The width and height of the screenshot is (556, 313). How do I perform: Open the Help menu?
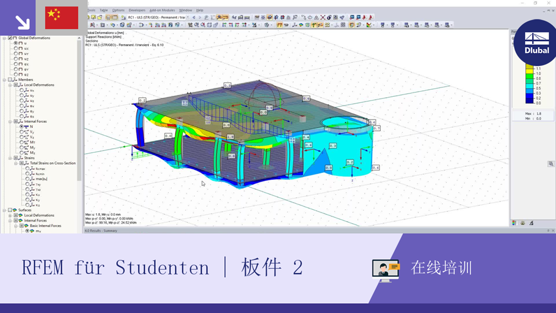200,10
